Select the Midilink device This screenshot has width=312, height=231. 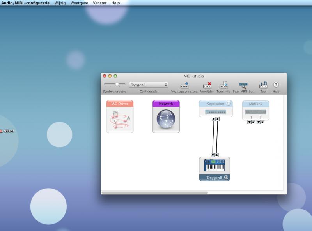(256, 110)
